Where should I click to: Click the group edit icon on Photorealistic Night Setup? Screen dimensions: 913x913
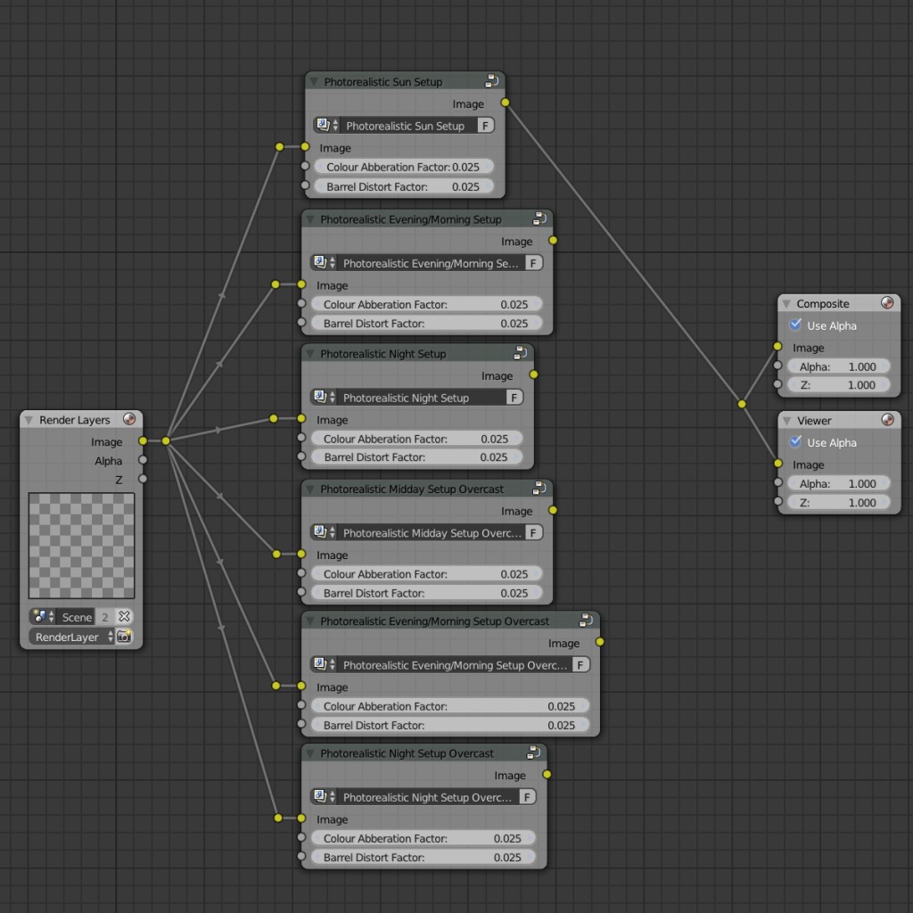(x=521, y=353)
